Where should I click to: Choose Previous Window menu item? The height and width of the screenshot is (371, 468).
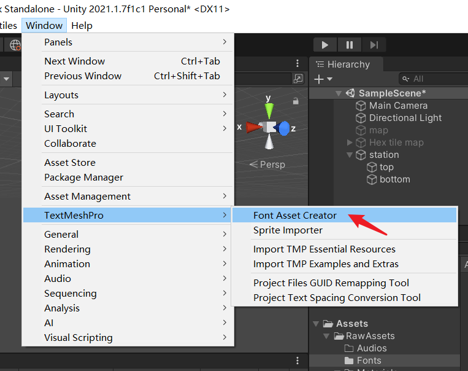pyautogui.click(x=128, y=76)
